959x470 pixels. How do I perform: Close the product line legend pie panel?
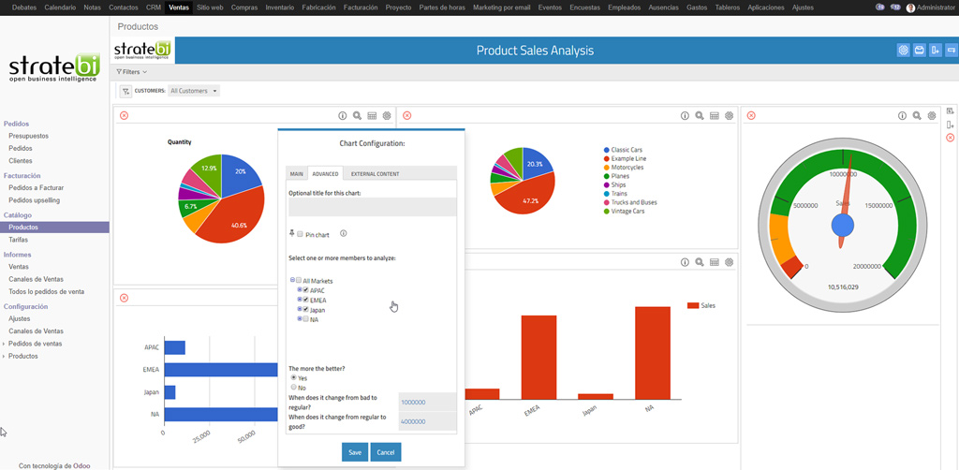click(407, 115)
